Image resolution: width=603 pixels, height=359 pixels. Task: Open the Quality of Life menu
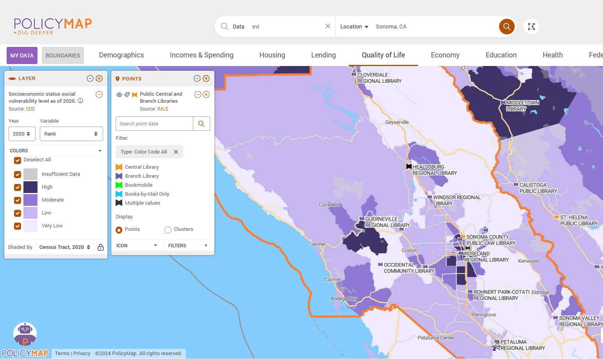(x=383, y=55)
